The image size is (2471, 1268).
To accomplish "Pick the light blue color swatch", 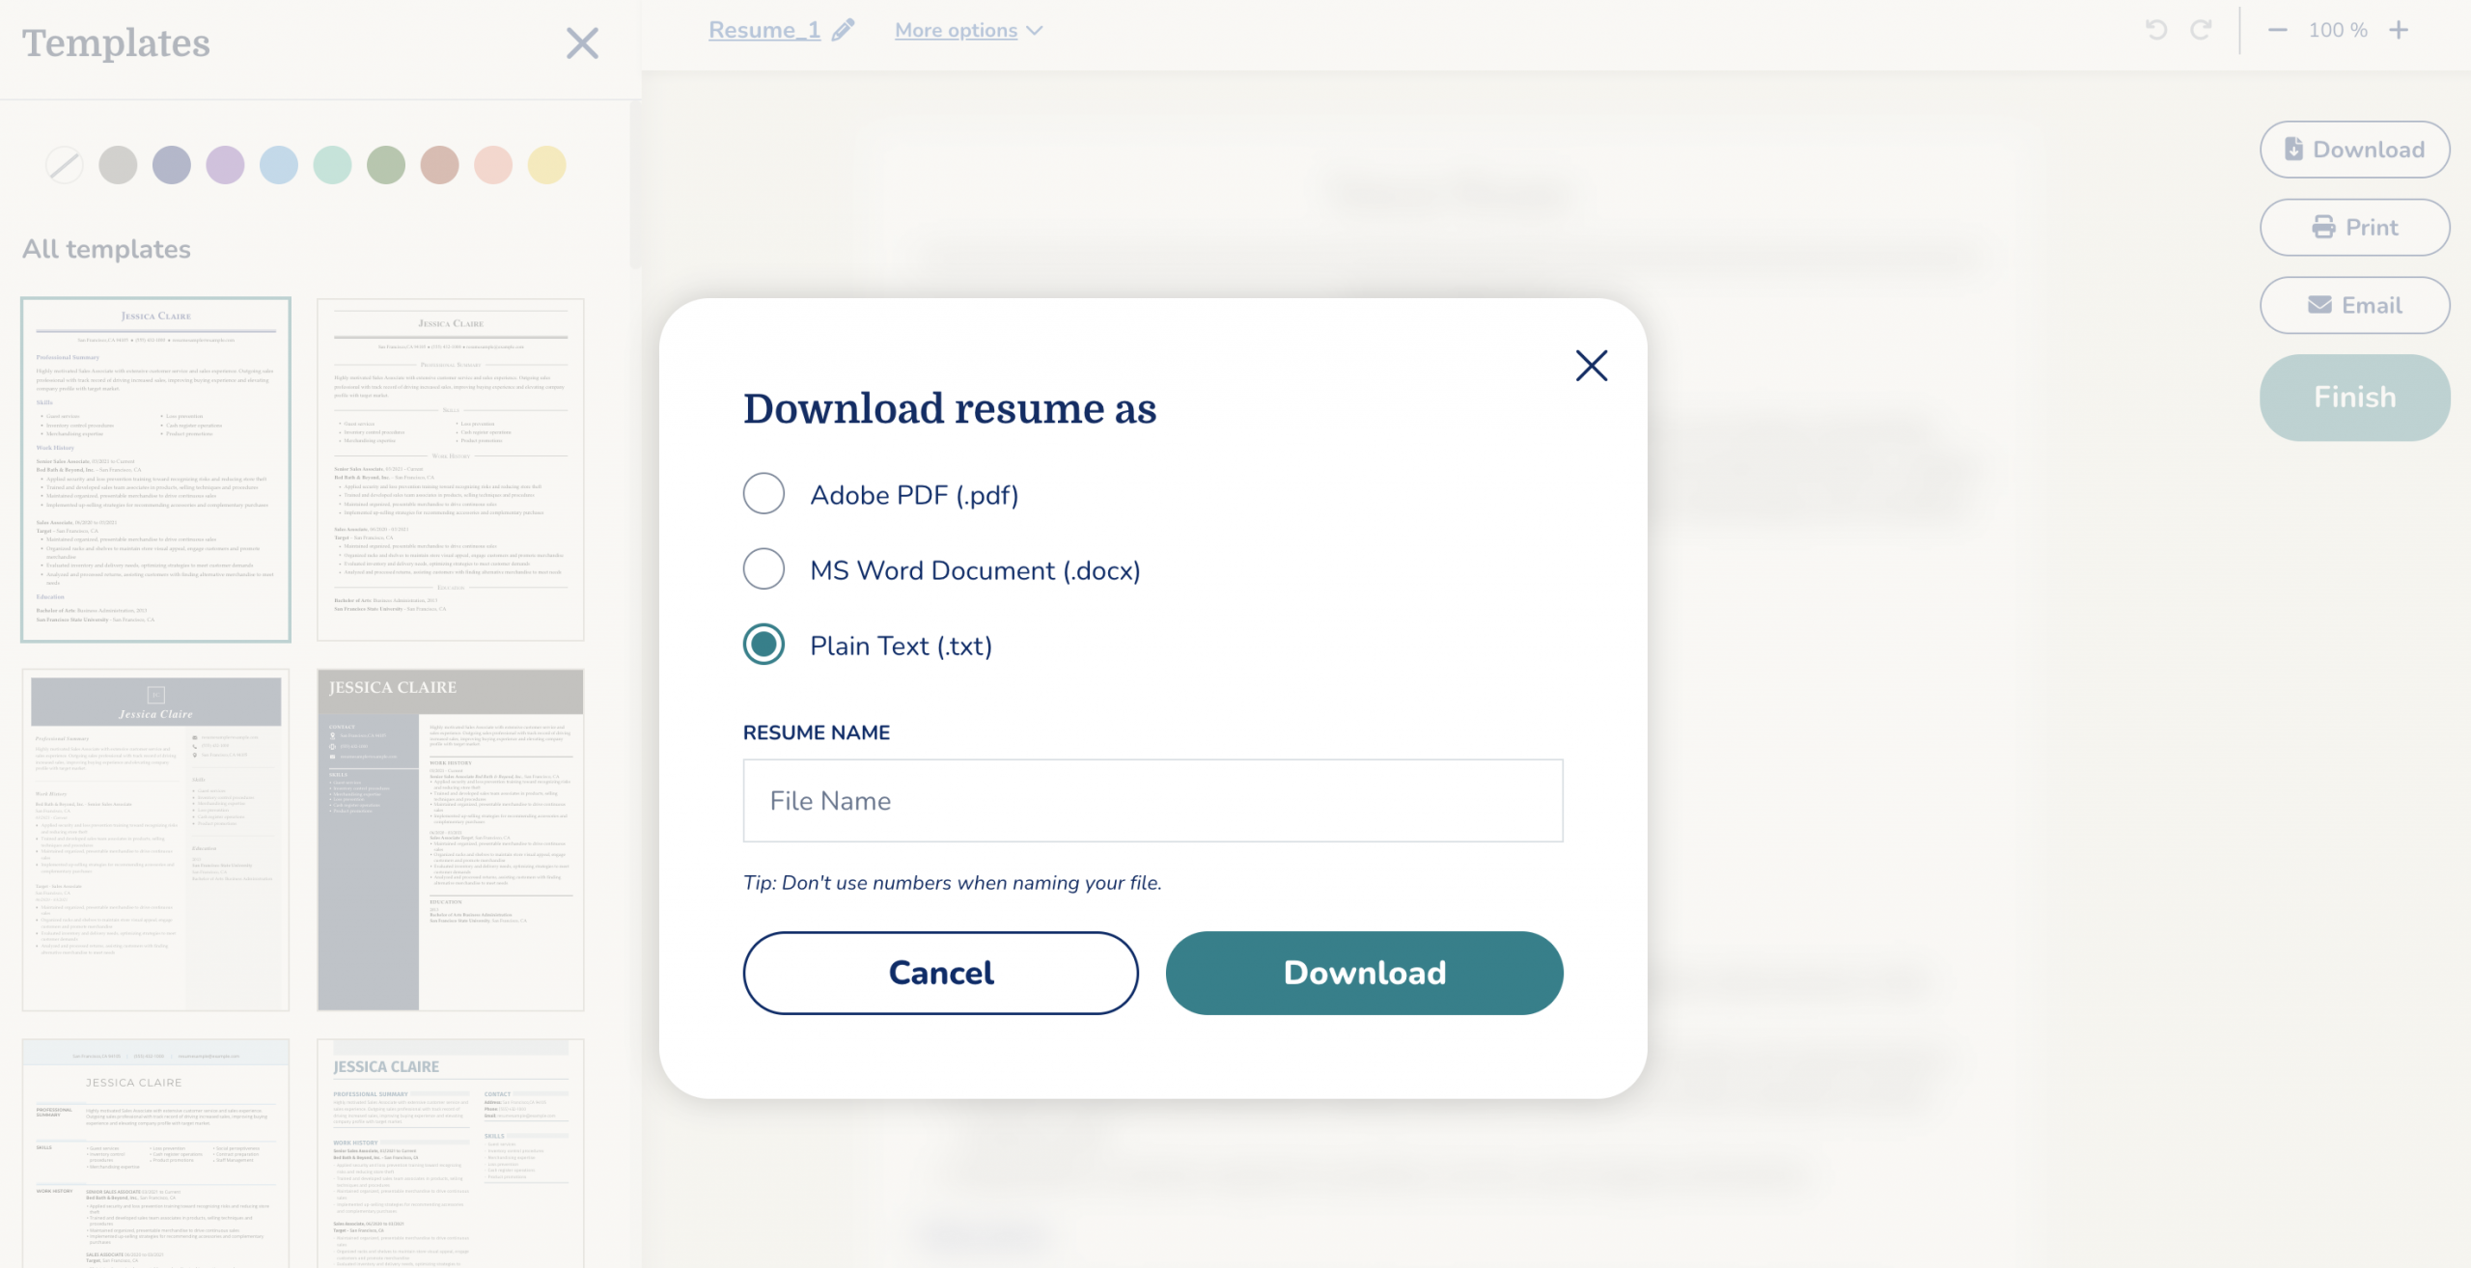I will tap(279, 165).
